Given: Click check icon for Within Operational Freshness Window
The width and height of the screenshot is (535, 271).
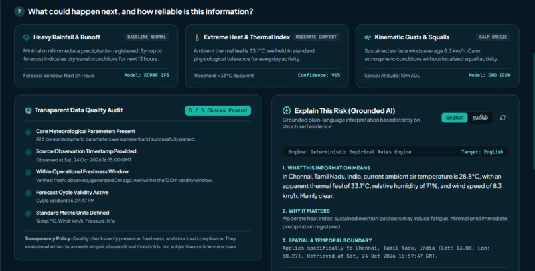Looking at the screenshot, I should click(29, 172).
